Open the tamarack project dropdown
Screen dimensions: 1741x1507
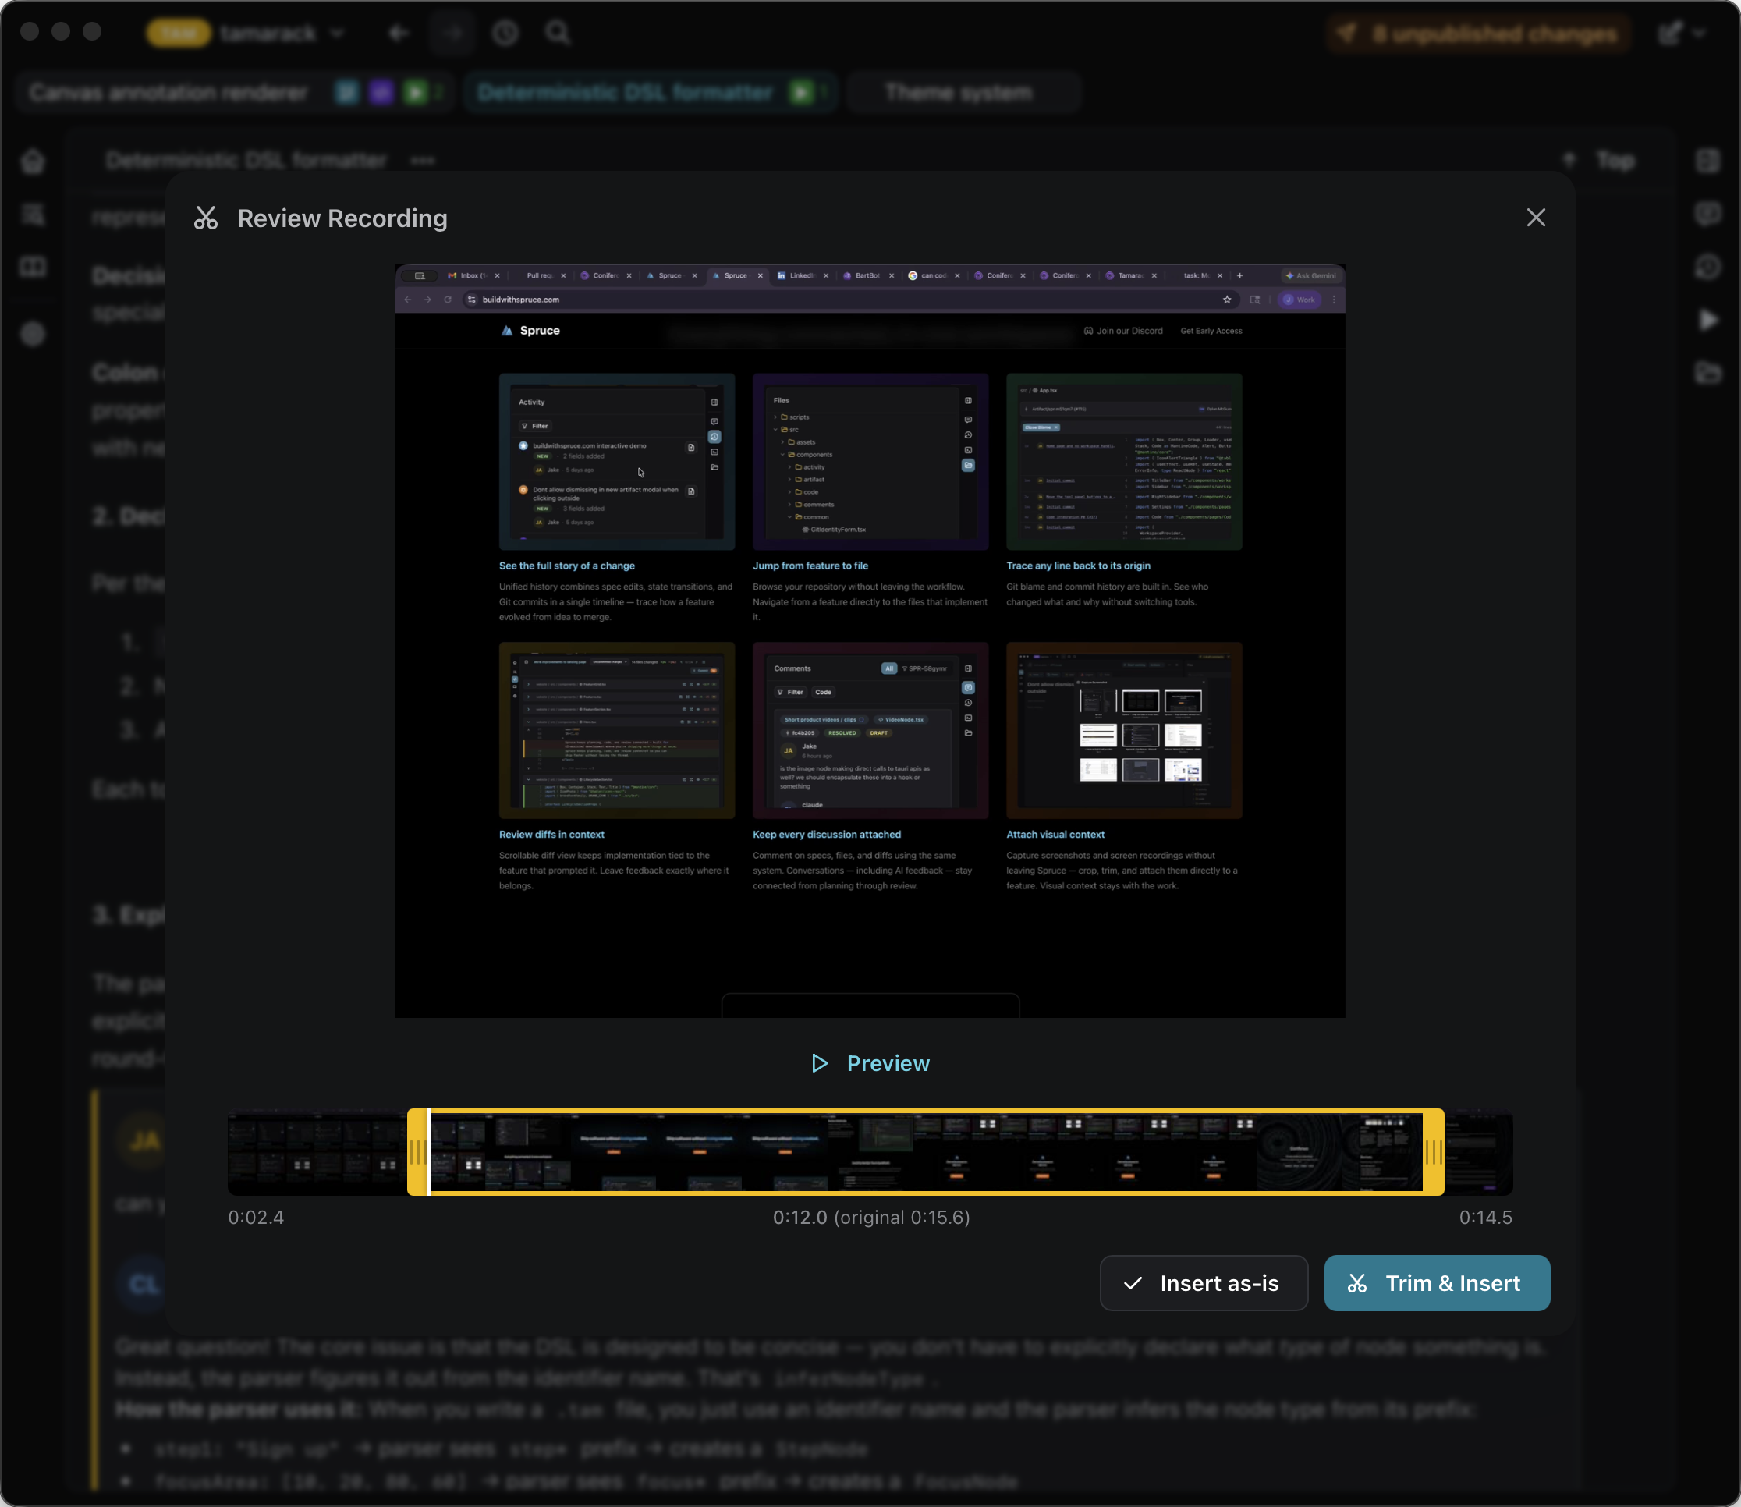coord(282,33)
